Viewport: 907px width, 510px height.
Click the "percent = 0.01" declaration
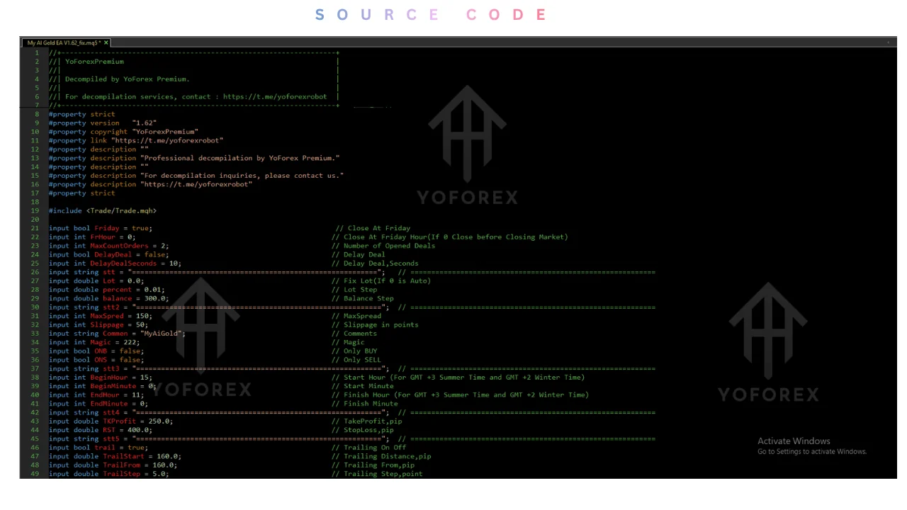click(133, 290)
